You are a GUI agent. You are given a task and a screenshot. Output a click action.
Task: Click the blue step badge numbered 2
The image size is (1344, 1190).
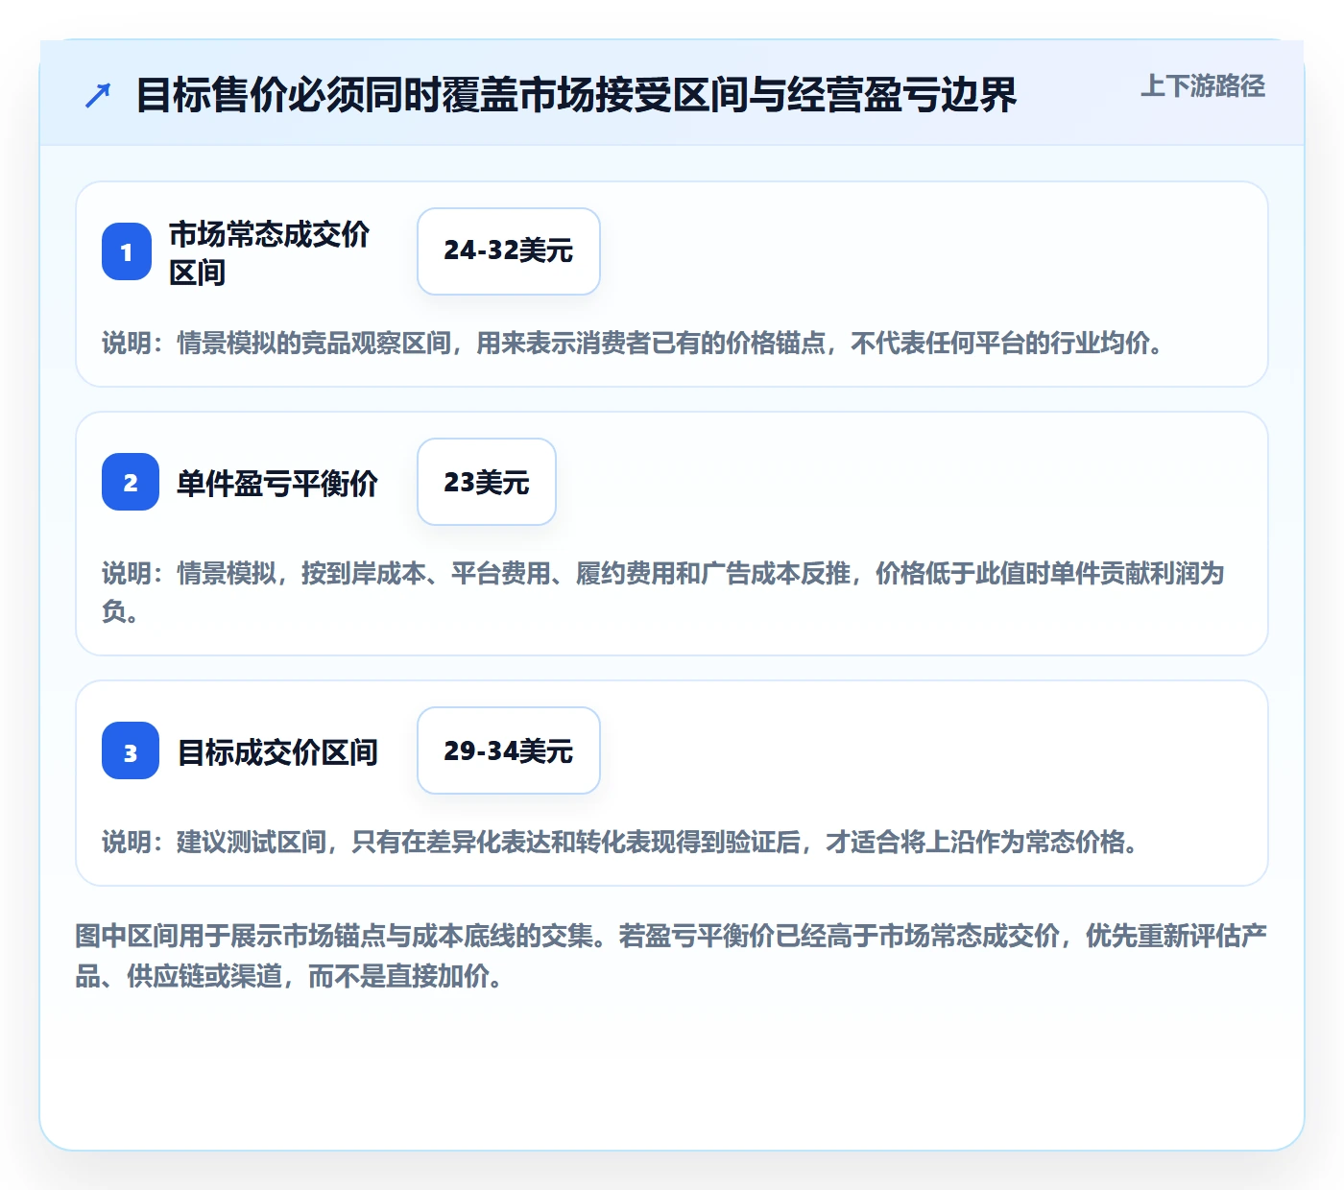click(131, 482)
